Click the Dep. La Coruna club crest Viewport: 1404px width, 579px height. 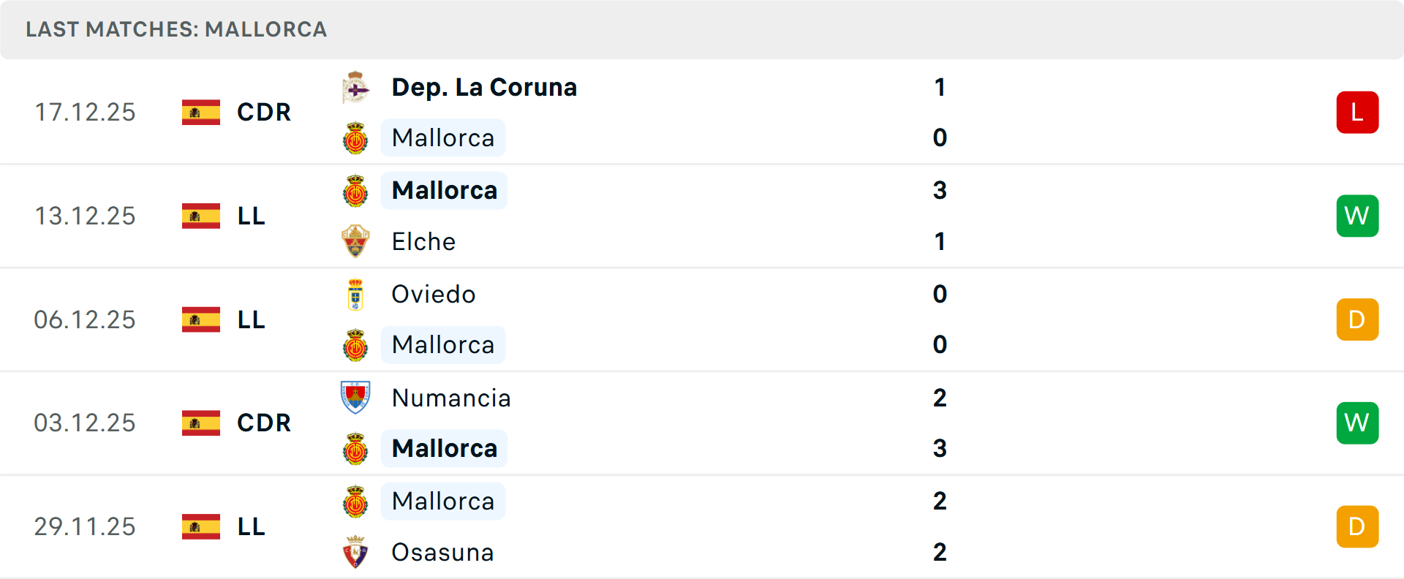tap(355, 88)
